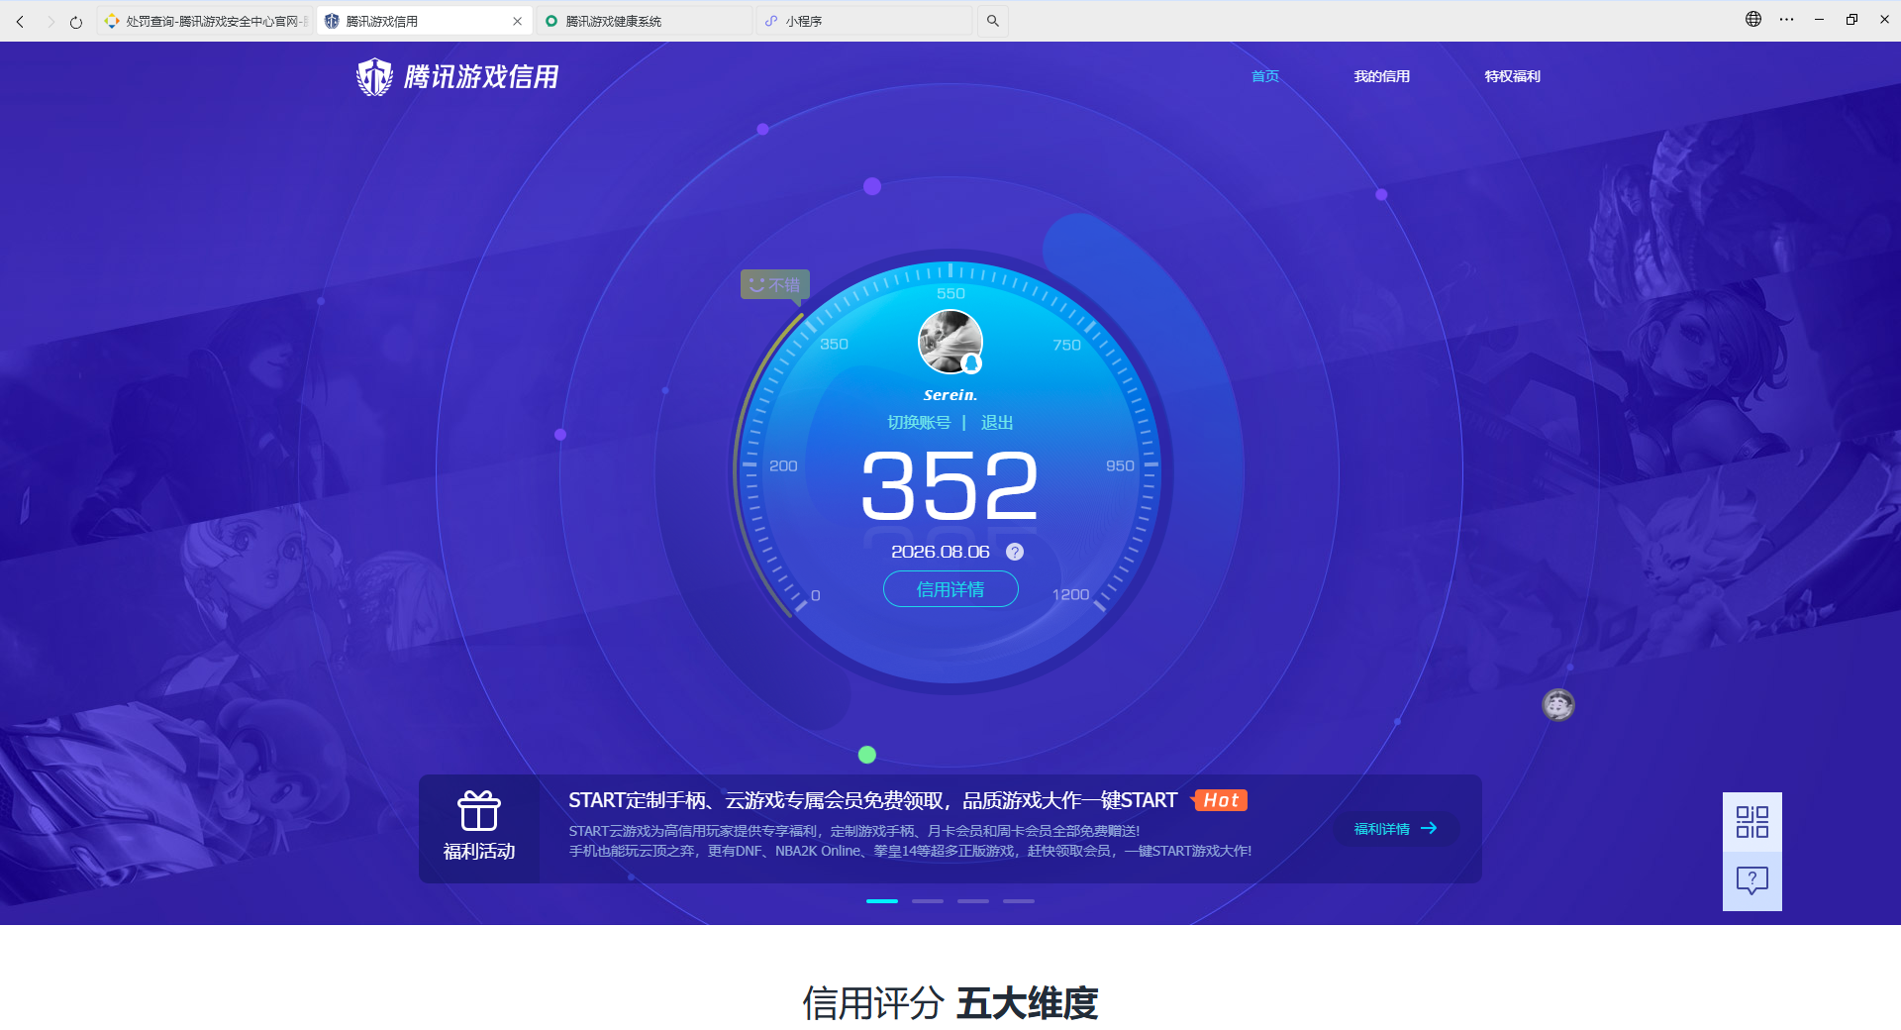Go back with browser back arrow
Viewport: 1901px width, 1030px height.
coord(20,21)
